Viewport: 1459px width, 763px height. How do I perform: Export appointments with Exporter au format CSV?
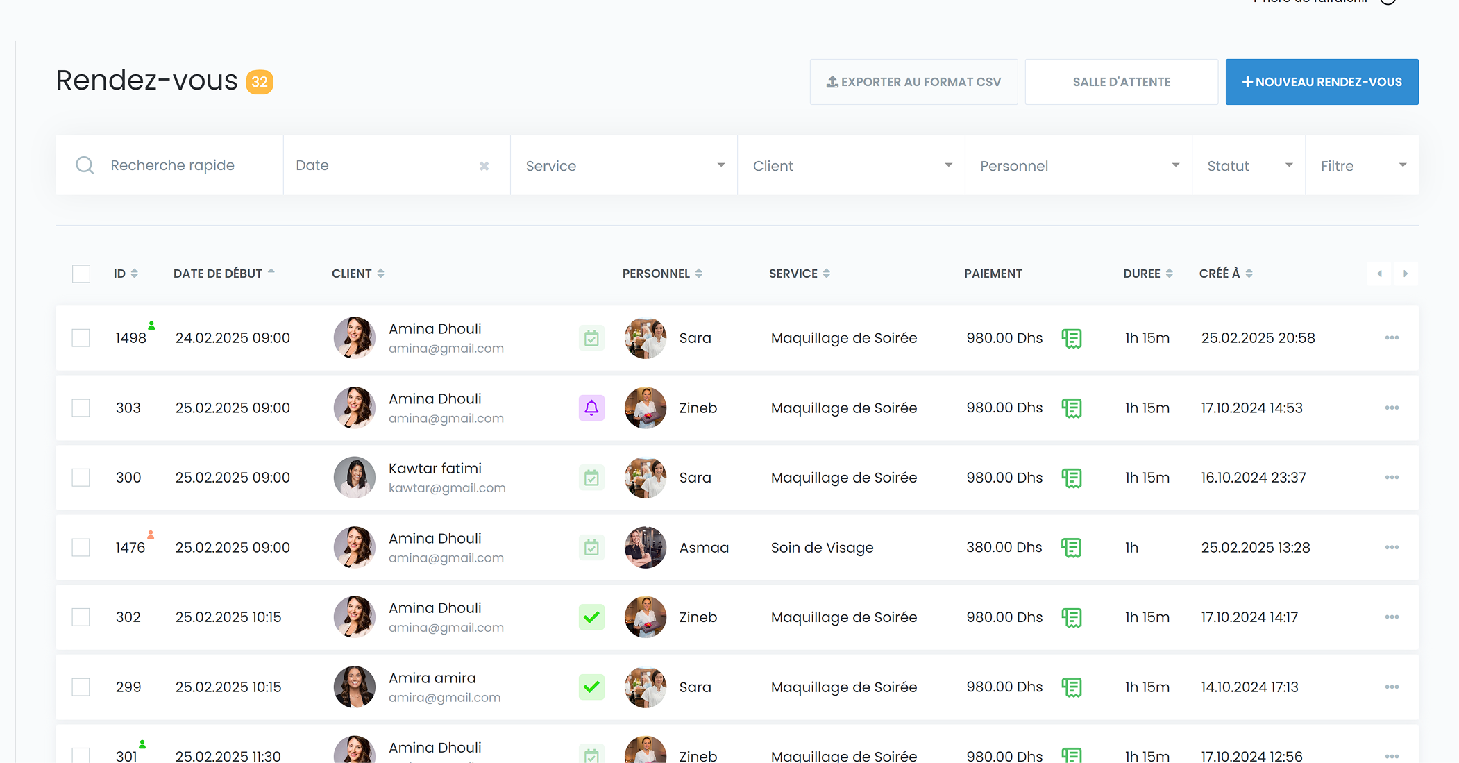[913, 82]
